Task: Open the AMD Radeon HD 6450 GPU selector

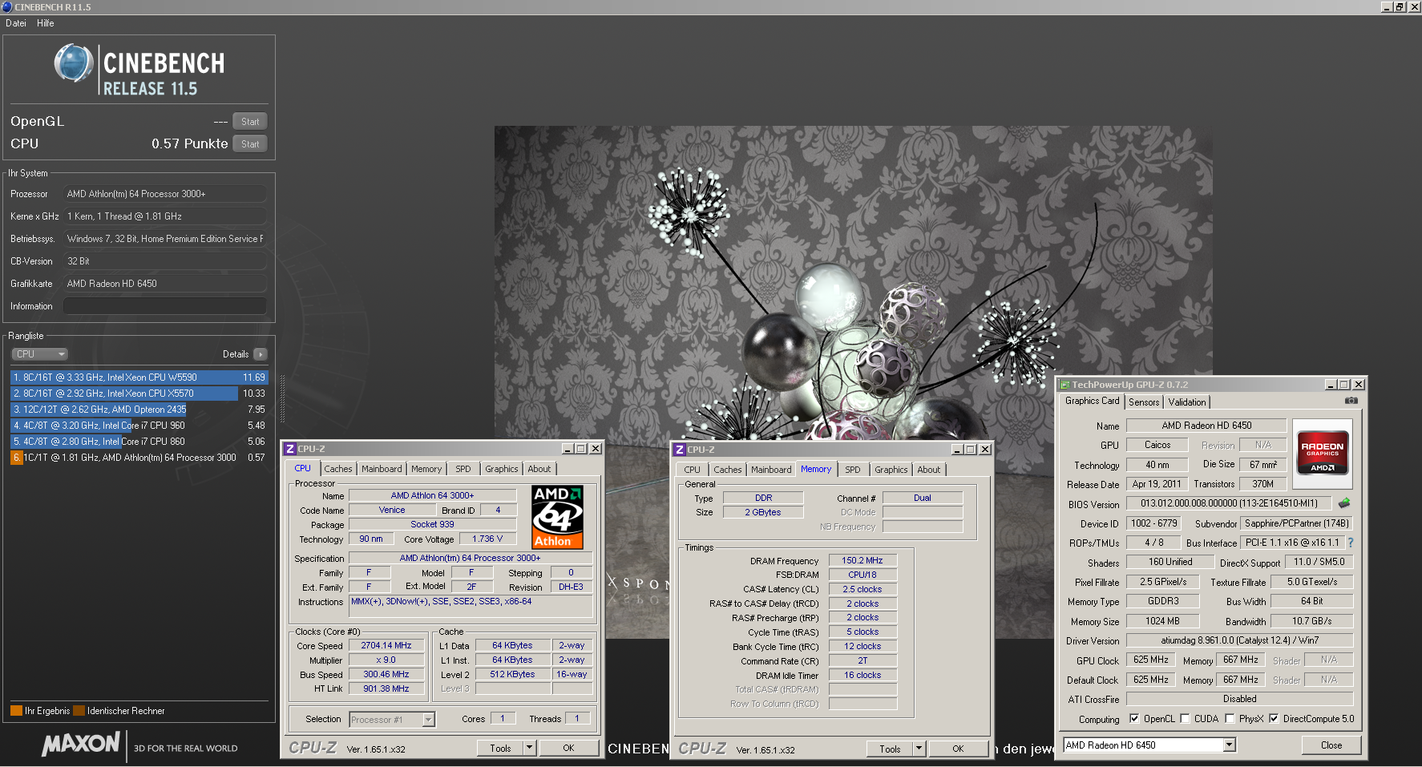Action: pos(1149,745)
